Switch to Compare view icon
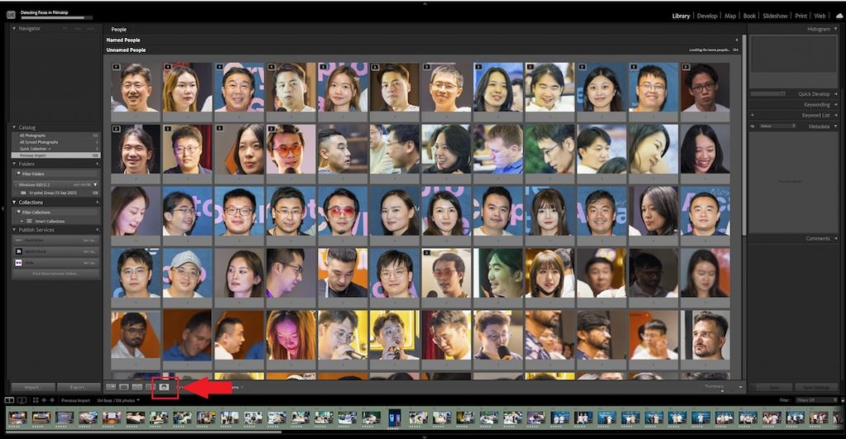 tap(138, 387)
